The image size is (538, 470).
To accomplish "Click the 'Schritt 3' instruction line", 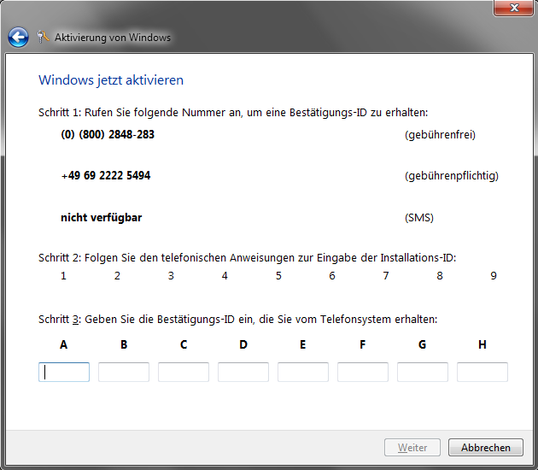I will [237, 320].
